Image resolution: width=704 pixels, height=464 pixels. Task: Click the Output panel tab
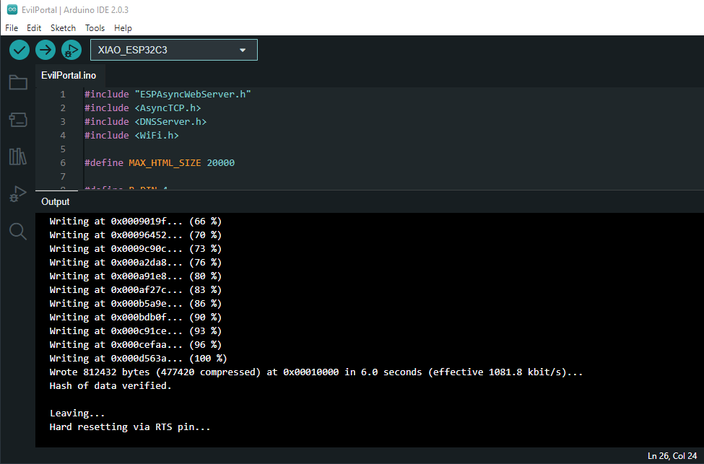56,201
